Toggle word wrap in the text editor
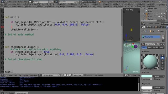This screenshot has height=94, width=168. click(x=67, y=75)
